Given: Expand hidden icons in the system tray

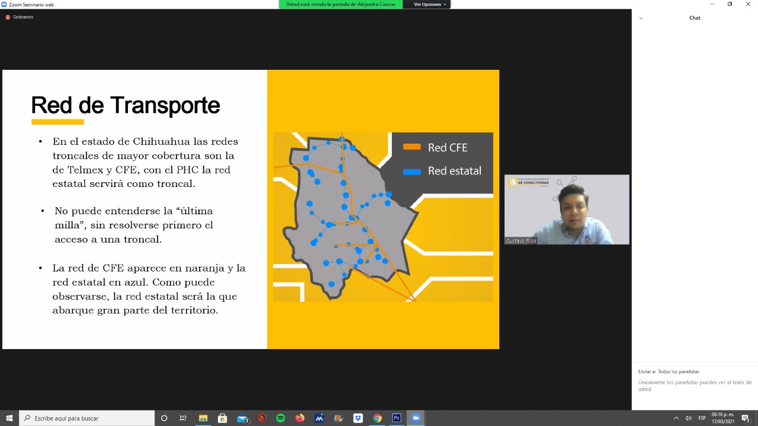Looking at the screenshot, I should tap(676, 418).
